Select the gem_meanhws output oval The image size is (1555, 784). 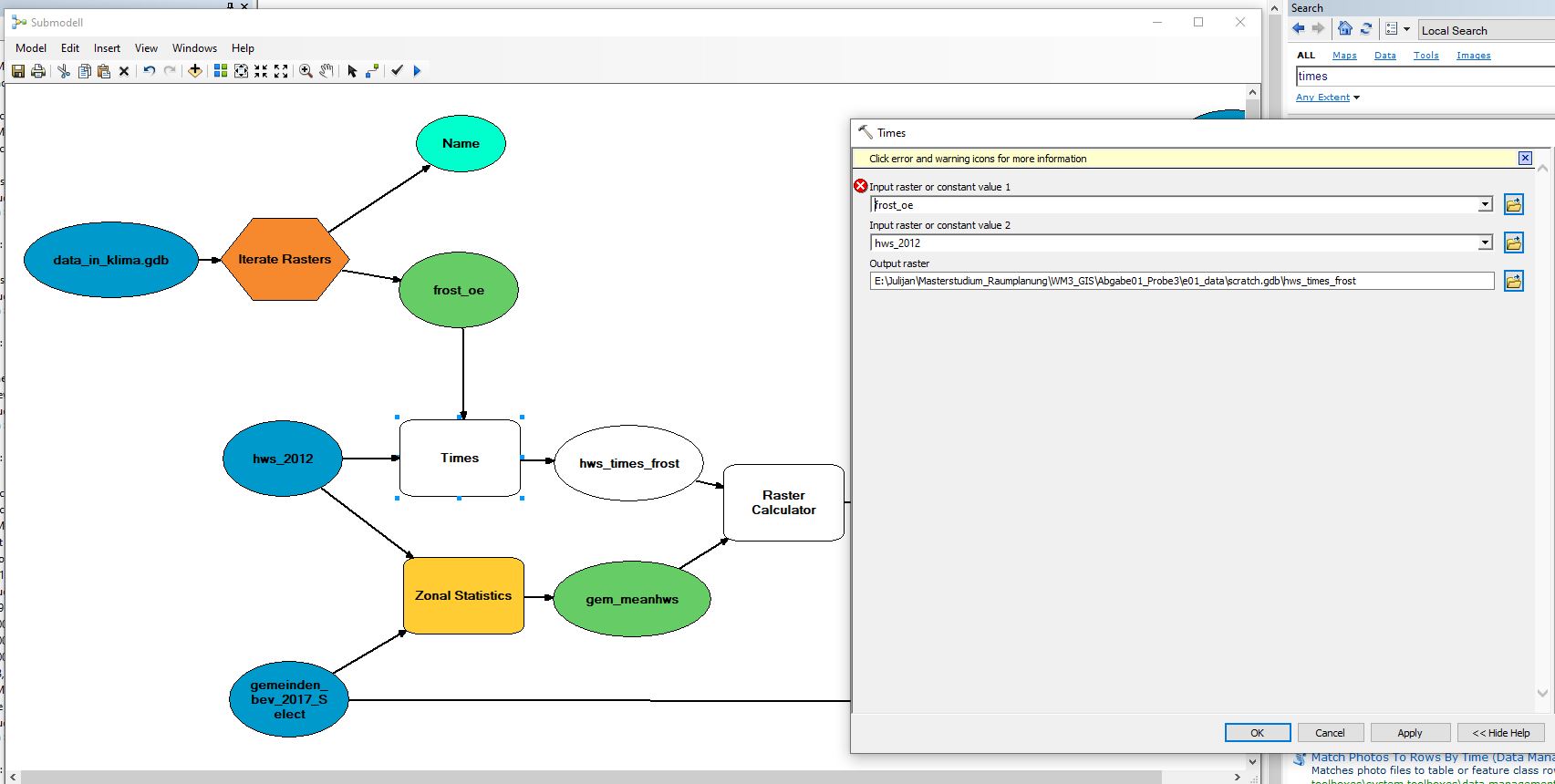[x=632, y=599]
